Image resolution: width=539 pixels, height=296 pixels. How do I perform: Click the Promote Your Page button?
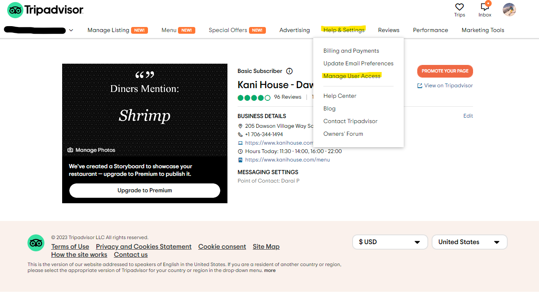(445, 71)
